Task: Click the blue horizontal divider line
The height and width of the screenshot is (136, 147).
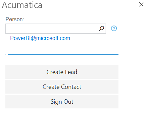Action: (x=63, y=54)
